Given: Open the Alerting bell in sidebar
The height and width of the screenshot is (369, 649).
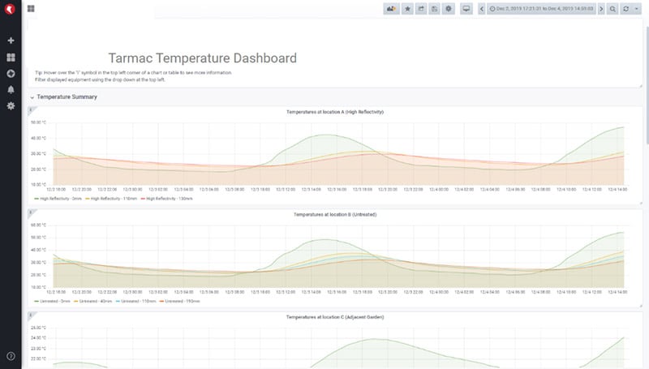Looking at the screenshot, I should click(x=11, y=90).
